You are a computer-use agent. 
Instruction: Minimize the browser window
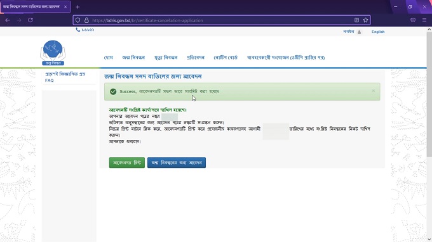[395, 7]
